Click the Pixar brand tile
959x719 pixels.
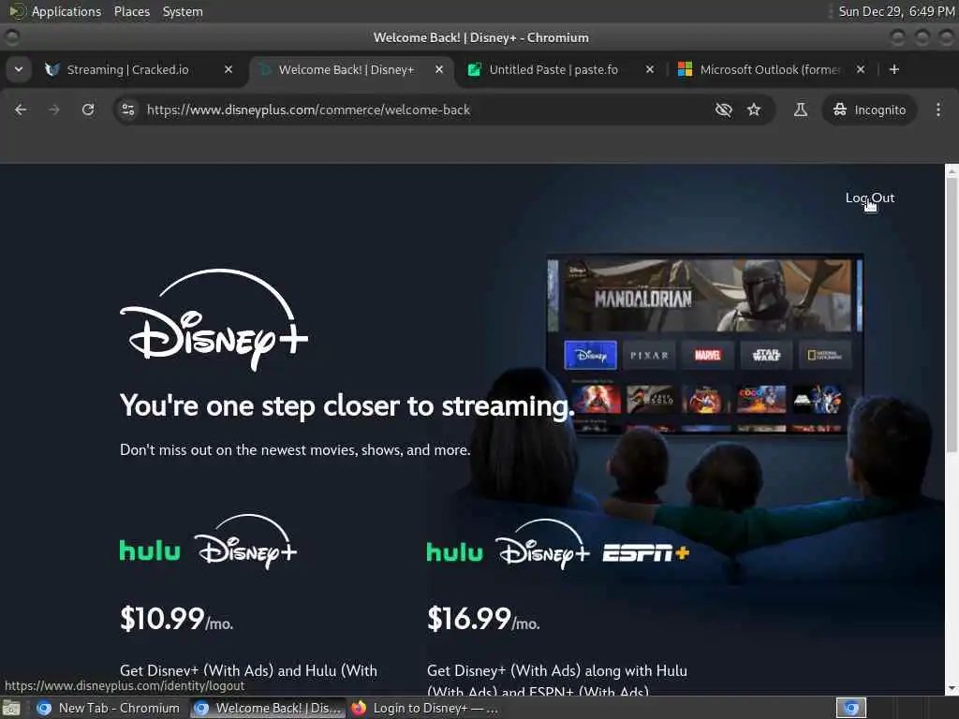pos(649,355)
